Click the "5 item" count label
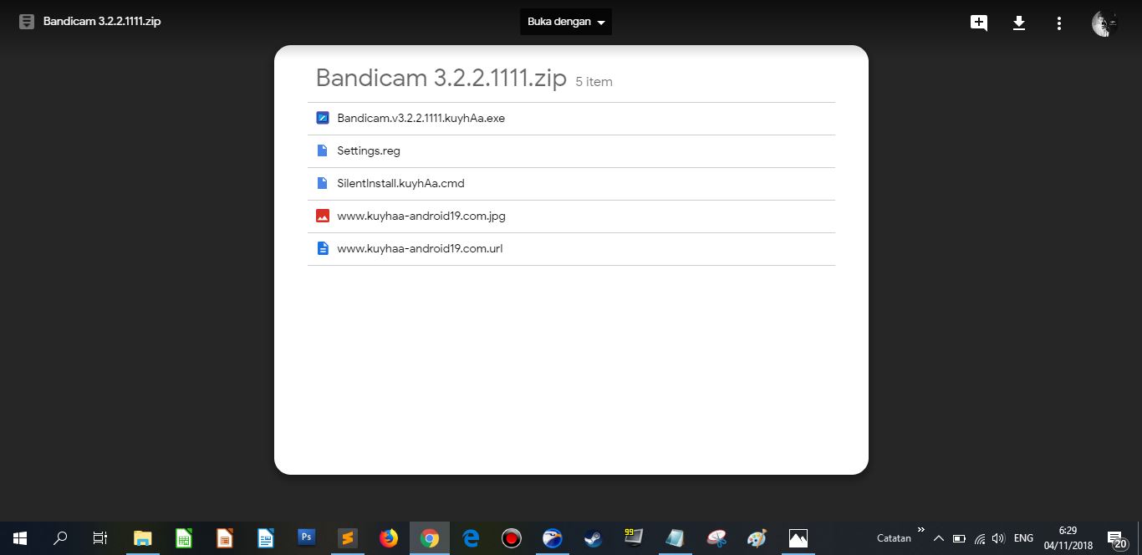Viewport: 1142px width, 555px height. 594,82
